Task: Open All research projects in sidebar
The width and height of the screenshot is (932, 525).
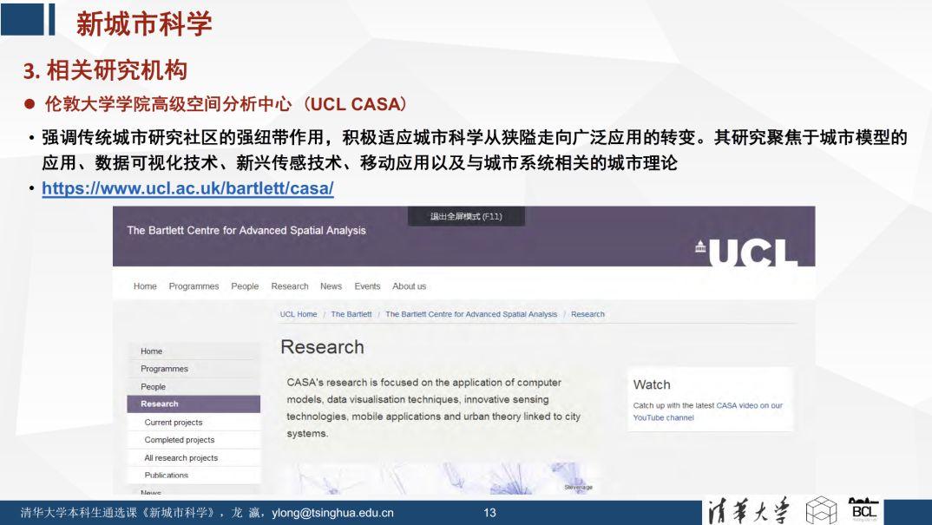Action: tap(194, 458)
